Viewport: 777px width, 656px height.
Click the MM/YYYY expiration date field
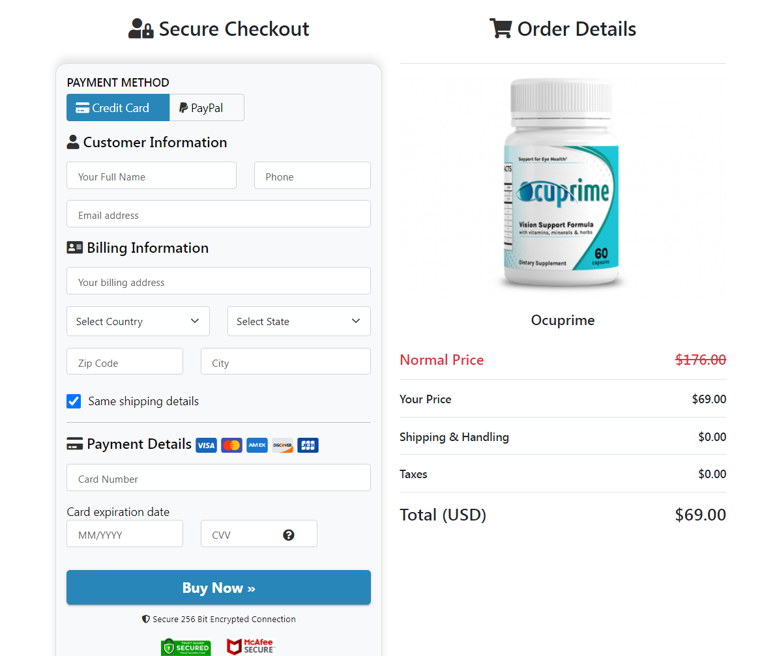[125, 534]
